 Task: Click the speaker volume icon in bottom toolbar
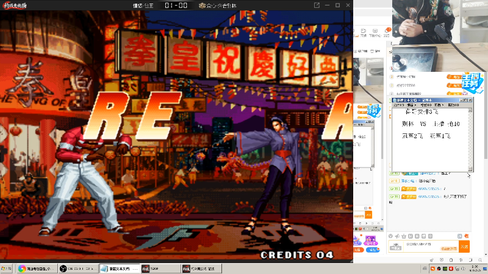click(461, 260)
